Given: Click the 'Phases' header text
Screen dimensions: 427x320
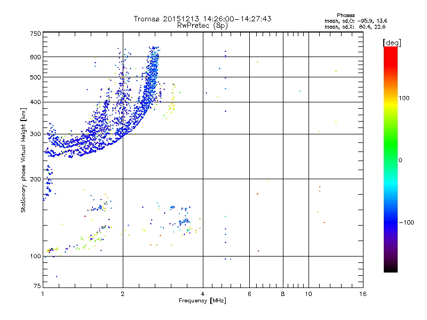Looking at the screenshot, I should 345,15.
